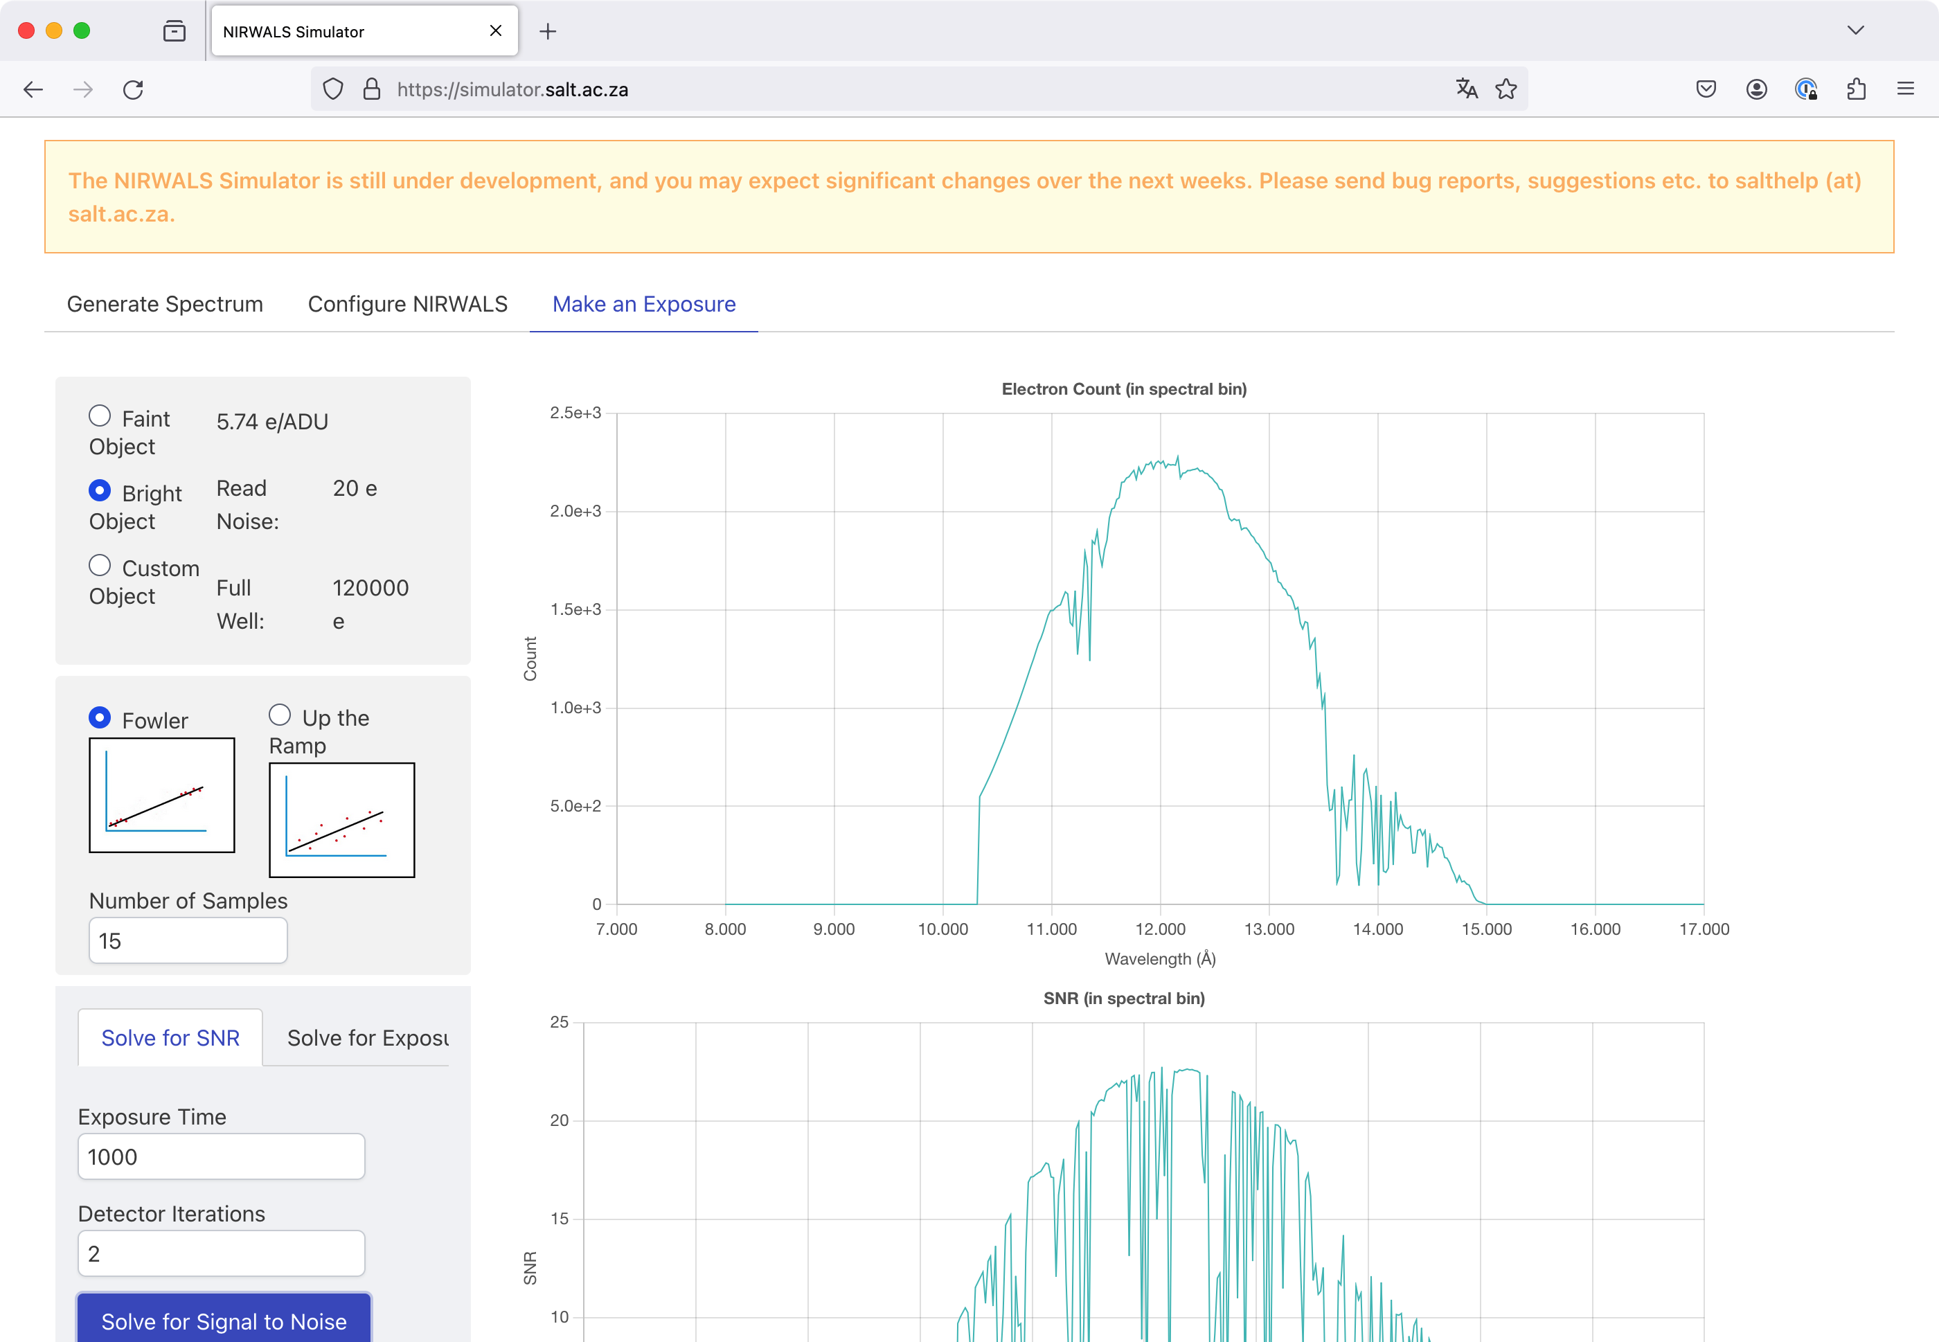This screenshot has height=1342, width=1939.
Task: Open the Make an Exposure tab
Action: 644,305
